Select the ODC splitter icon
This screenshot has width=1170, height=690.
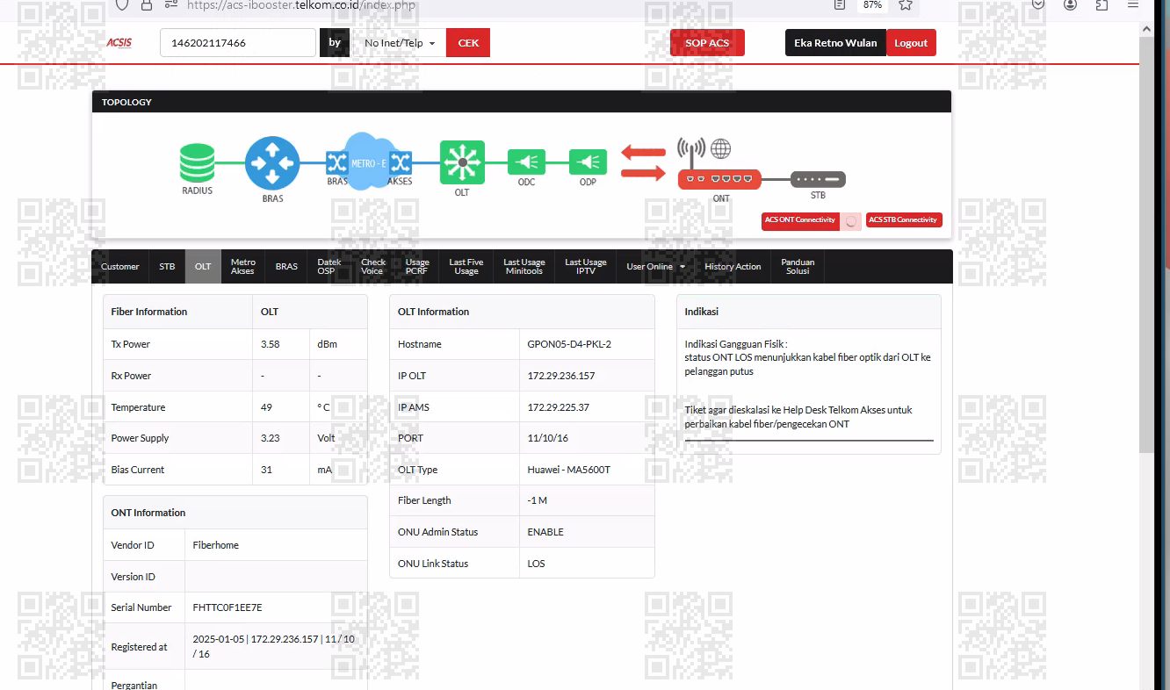pyautogui.click(x=526, y=162)
